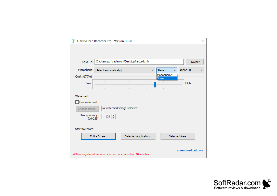The image size is (277, 196).
Task: Click the Selected Area button
Action: coord(178,136)
